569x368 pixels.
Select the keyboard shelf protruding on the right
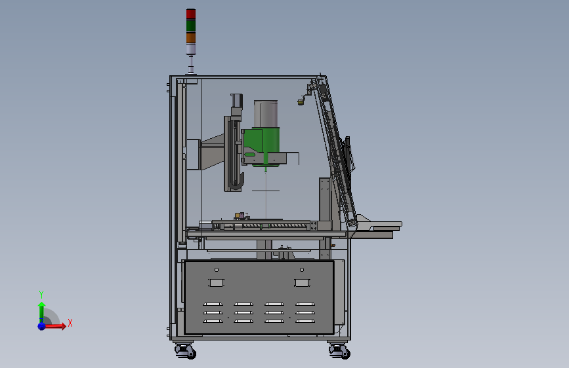point(378,228)
